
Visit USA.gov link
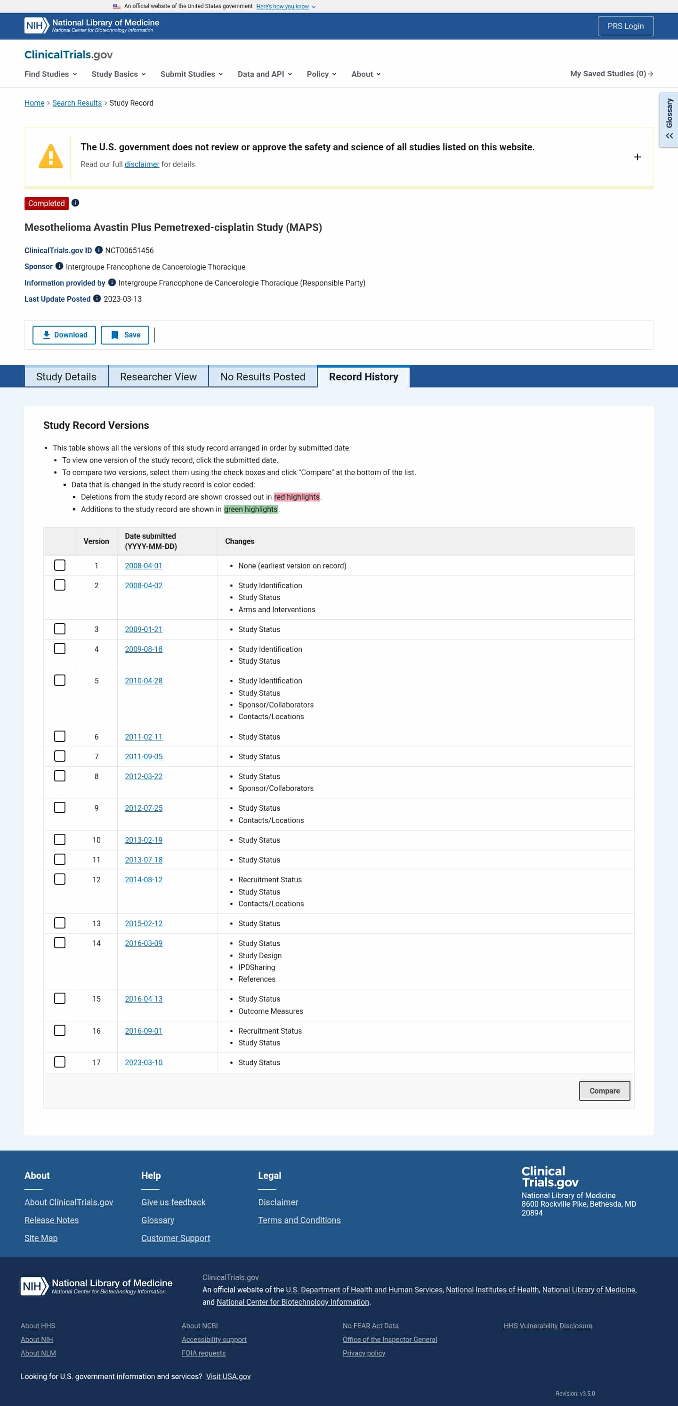click(x=228, y=1376)
